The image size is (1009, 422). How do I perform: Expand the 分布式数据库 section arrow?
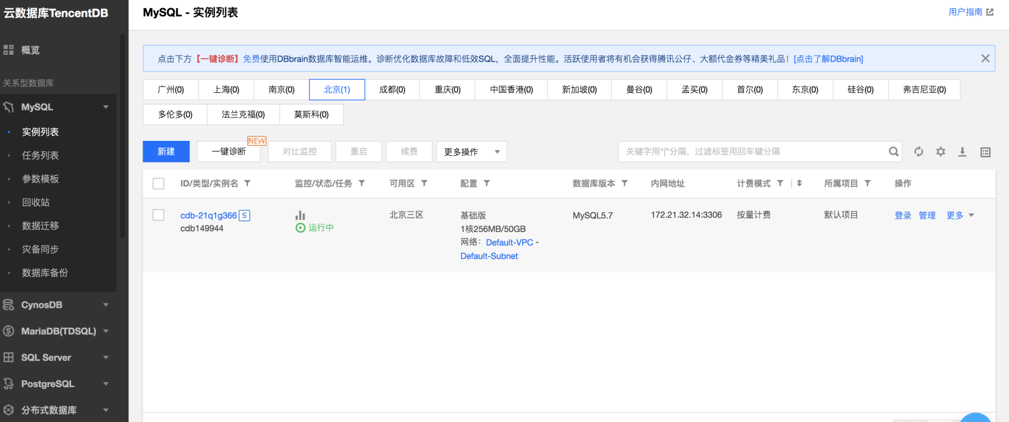(106, 410)
